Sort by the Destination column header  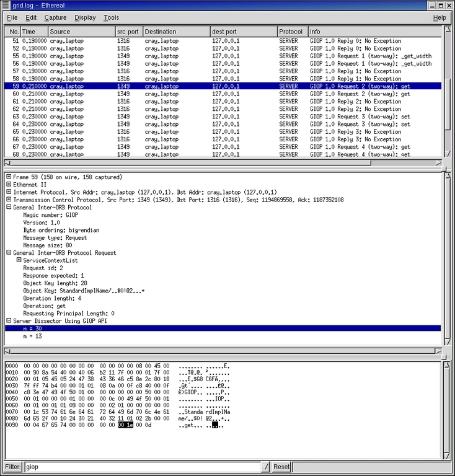[175, 32]
